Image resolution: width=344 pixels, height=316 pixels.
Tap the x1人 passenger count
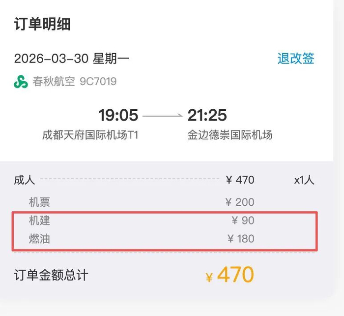coord(304,180)
